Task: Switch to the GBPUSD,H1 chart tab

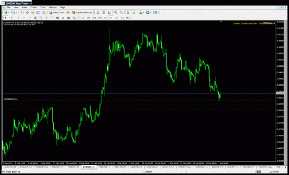Action: click(x=121, y=167)
